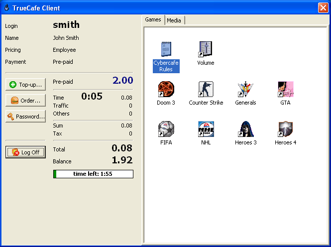Click the smith login name text

[x=66, y=25]
